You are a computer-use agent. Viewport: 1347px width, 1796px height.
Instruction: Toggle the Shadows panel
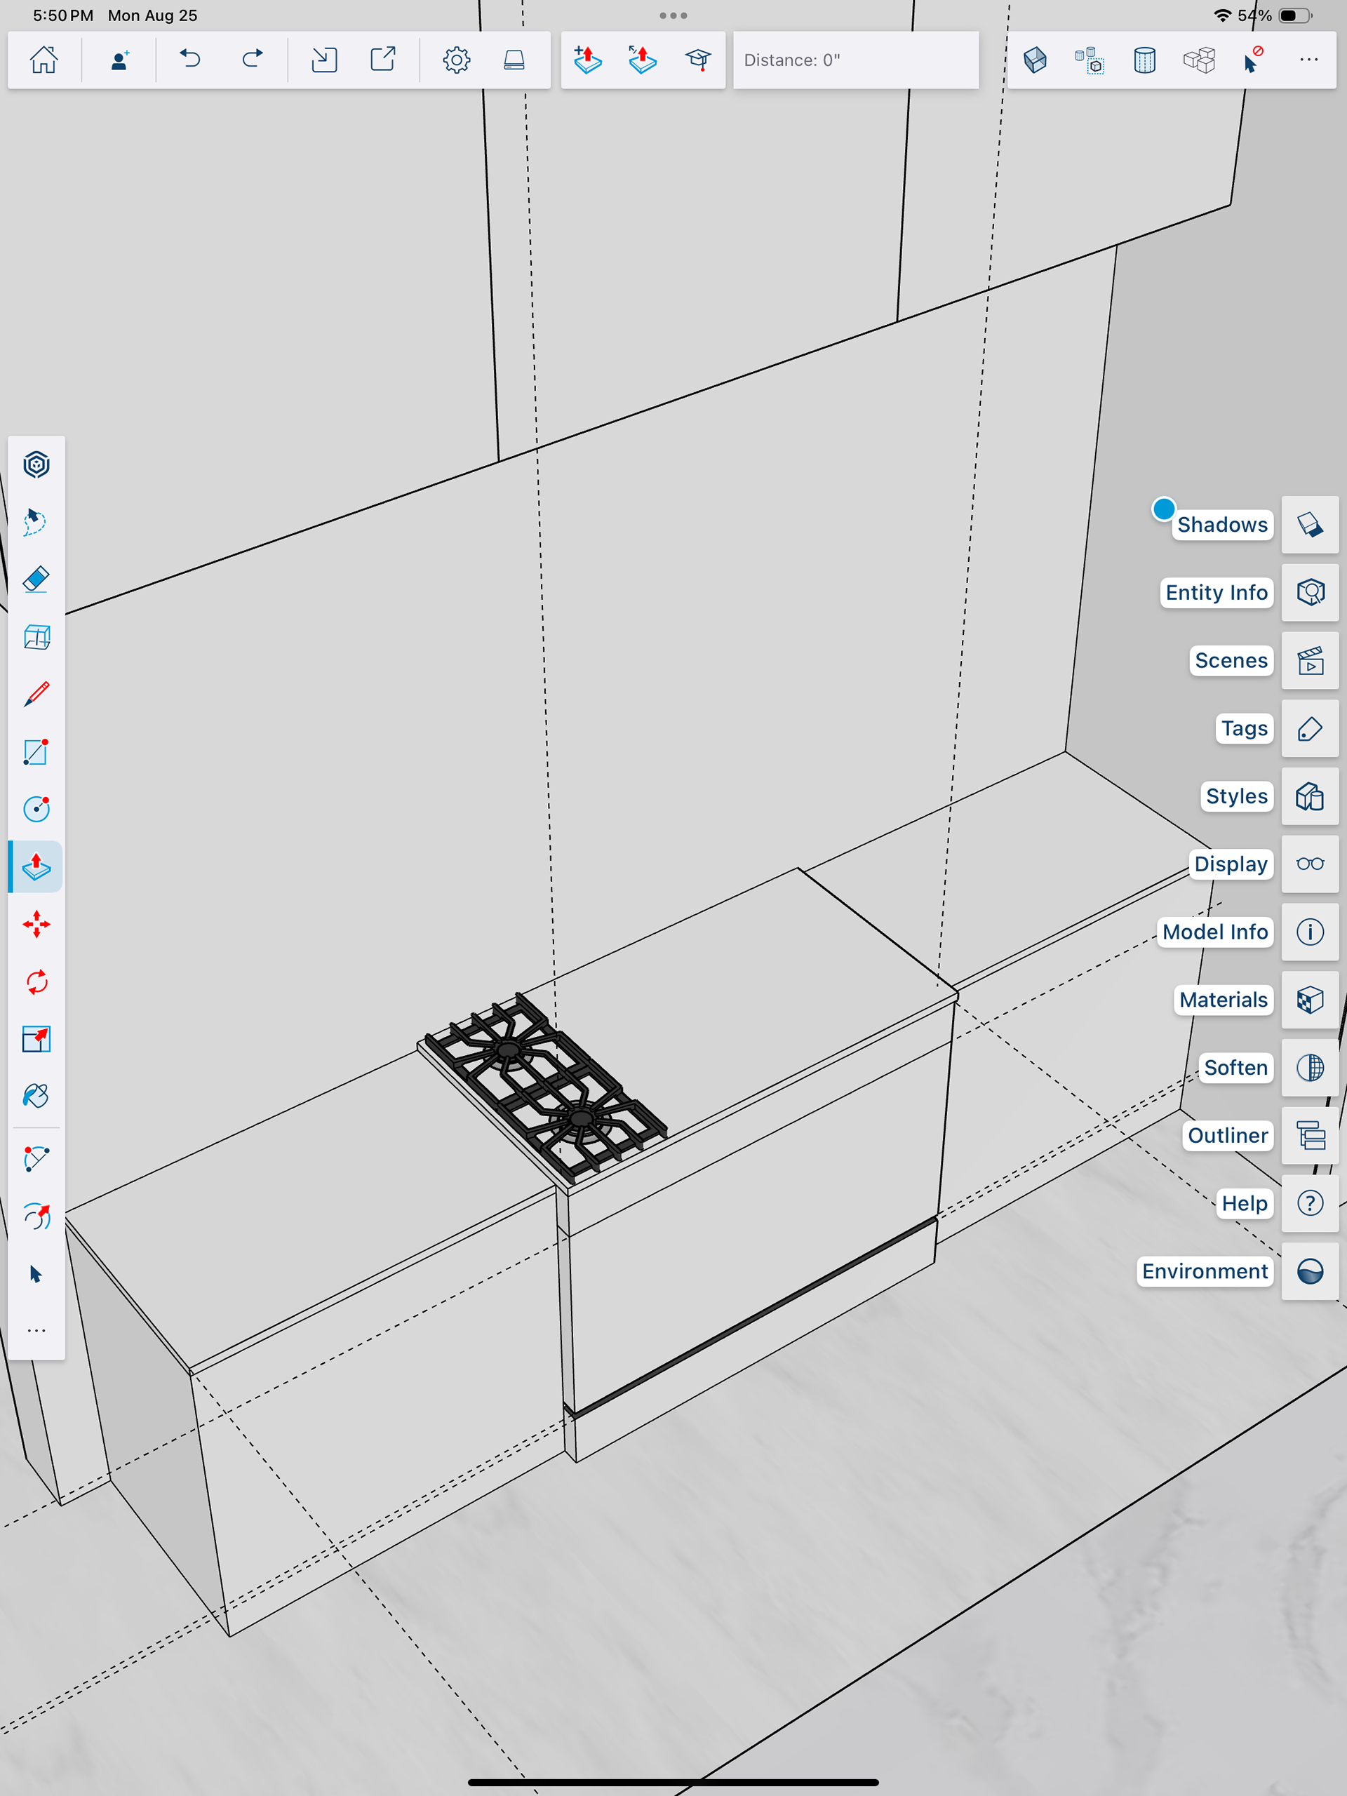click(x=1309, y=525)
